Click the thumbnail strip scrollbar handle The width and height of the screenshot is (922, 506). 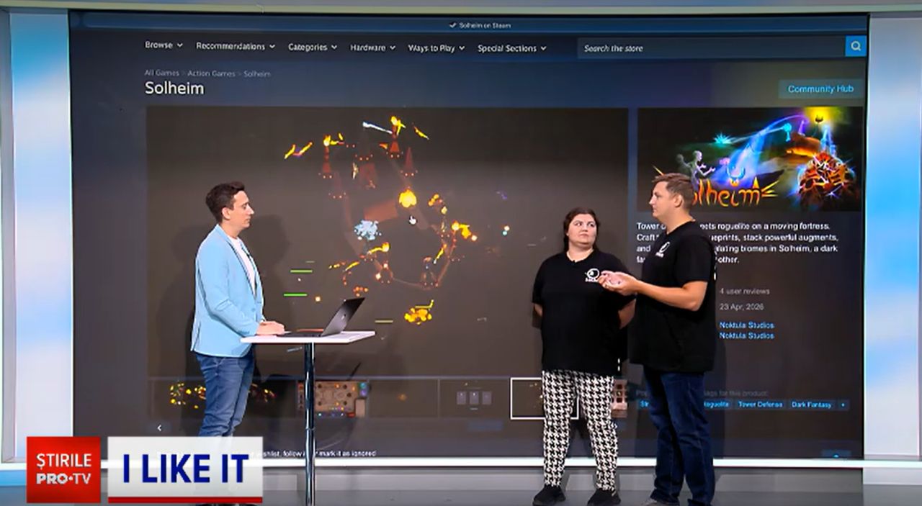(x=484, y=426)
